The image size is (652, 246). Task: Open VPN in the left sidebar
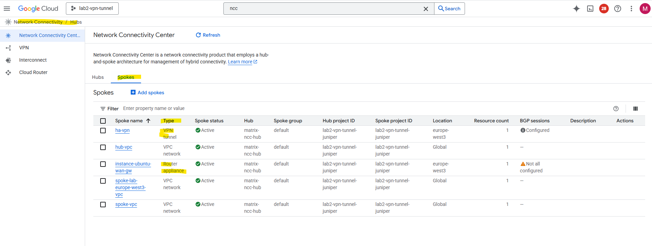[x=24, y=48]
